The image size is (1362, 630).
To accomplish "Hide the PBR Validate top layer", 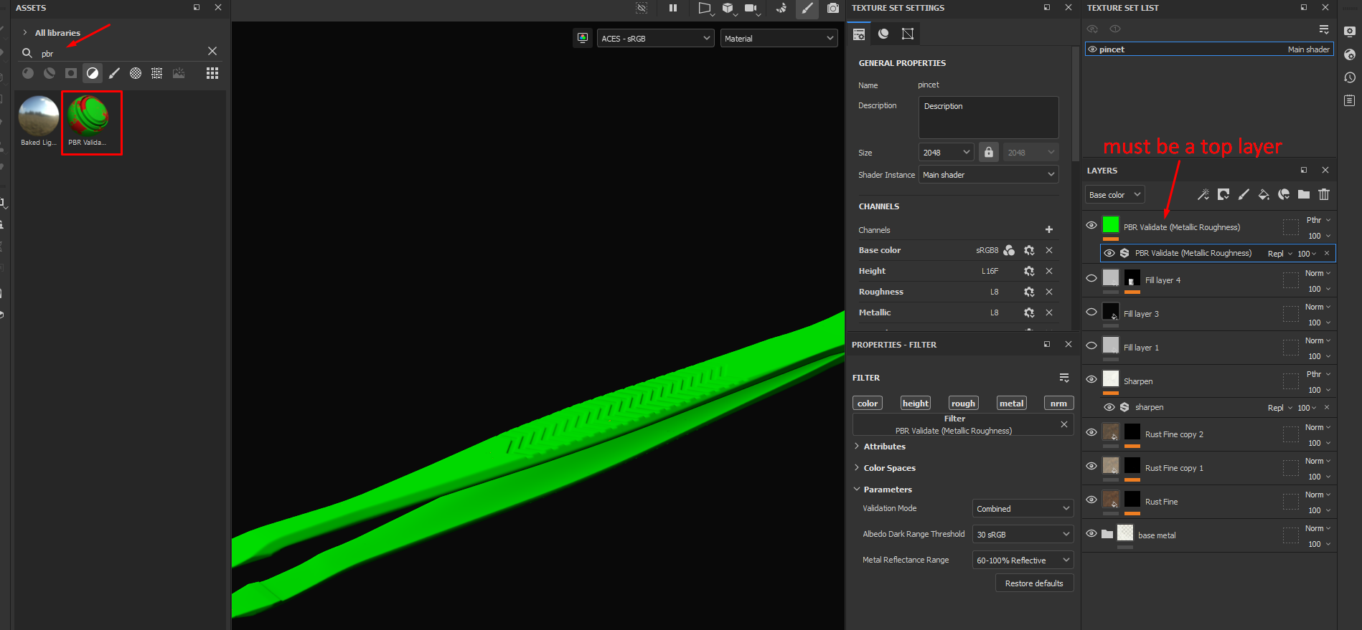I will (x=1091, y=225).
